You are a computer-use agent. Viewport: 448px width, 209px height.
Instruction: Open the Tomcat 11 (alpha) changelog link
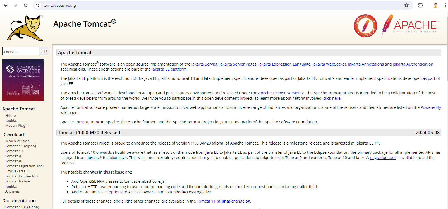click(x=223, y=201)
